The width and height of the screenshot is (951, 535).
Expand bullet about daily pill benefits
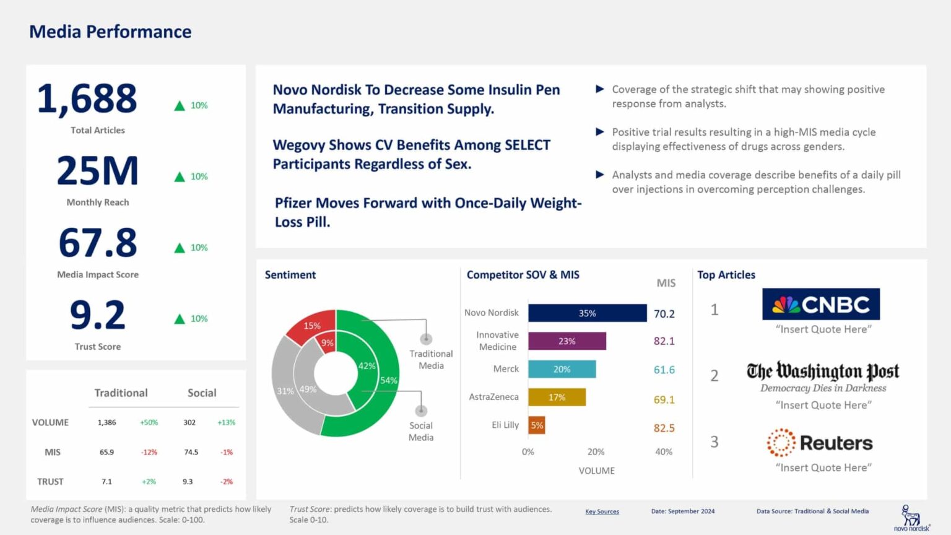pyautogui.click(x=599, y=175)
